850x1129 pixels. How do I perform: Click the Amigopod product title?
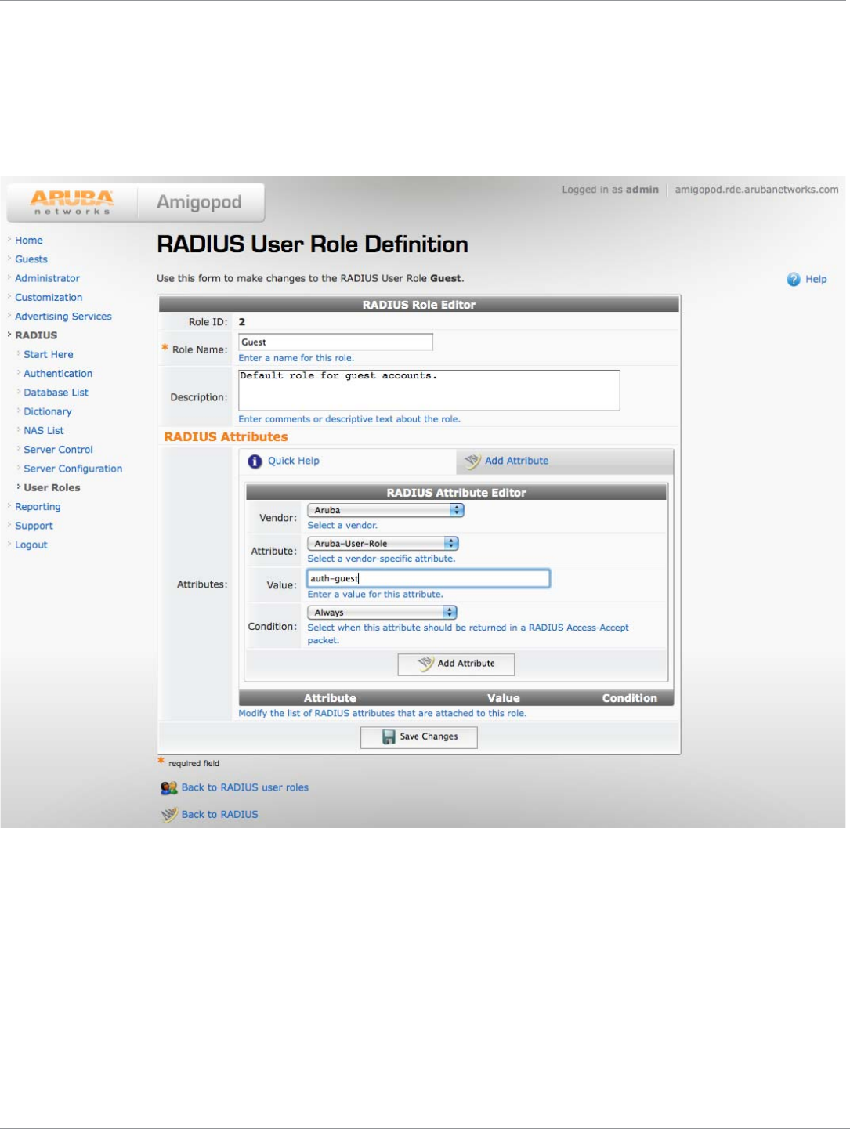pyautogui.click(x=199, y=202)
